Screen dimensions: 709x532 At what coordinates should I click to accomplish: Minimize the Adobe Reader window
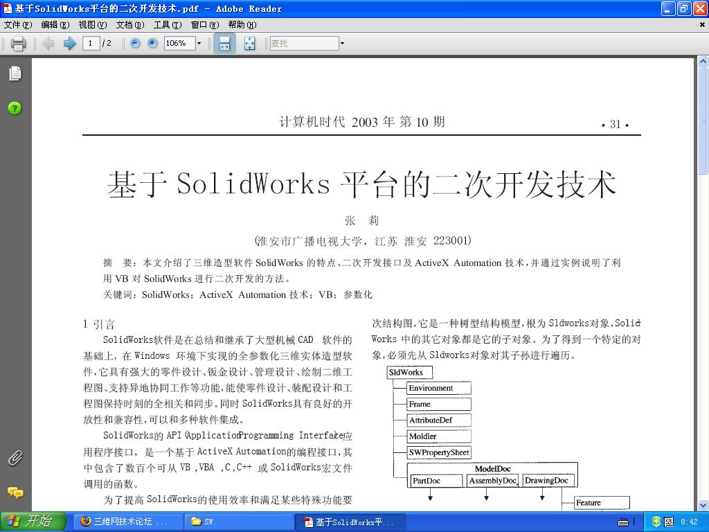coord(668,8)
